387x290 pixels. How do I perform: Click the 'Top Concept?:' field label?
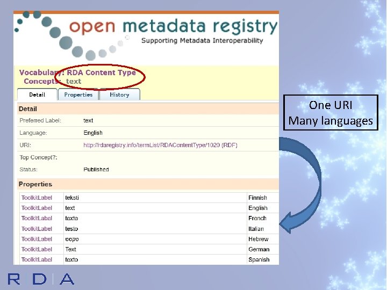click(x=38, y=157)
